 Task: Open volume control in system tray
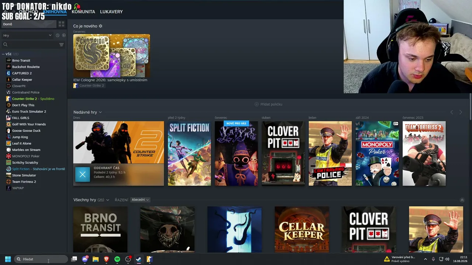447,259
